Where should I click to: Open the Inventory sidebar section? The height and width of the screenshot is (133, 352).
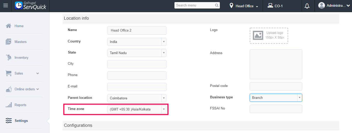(x=21, y=57)
